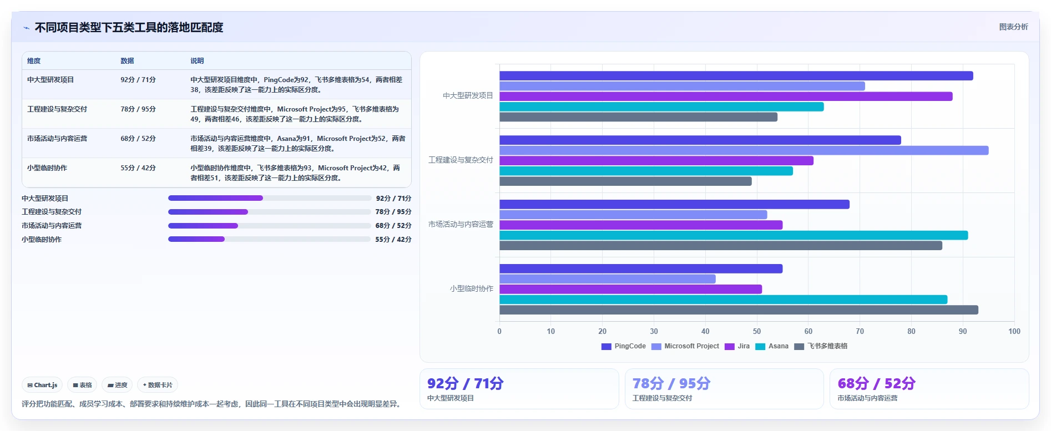
Task: Click the 飞书多维表格 bar in 市场活动与内容运营 group
Action: pyautogui.click(x=721, y=246)
